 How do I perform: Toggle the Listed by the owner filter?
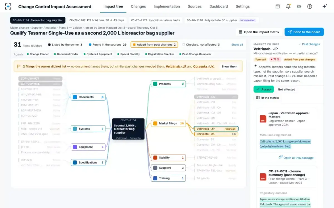(65, 45)
